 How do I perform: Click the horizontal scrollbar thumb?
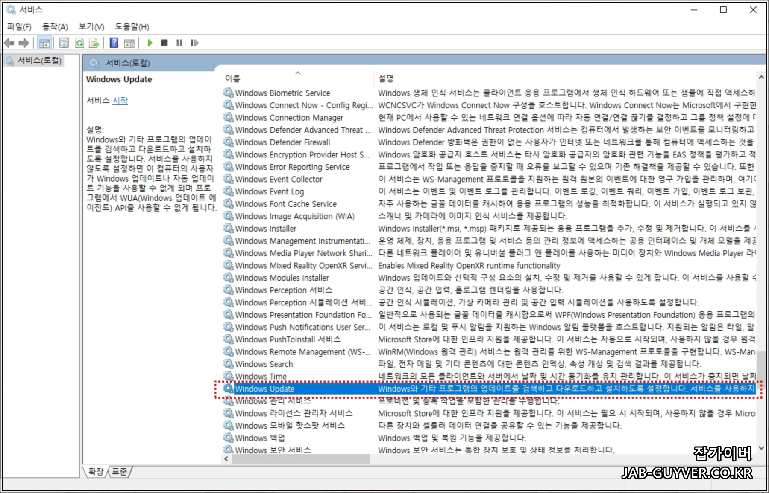click(x=301, y=459)
